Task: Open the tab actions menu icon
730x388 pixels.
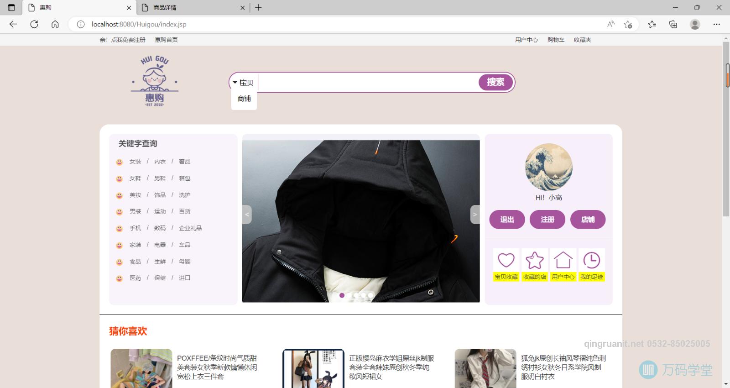Action: (x=11, y=7)
